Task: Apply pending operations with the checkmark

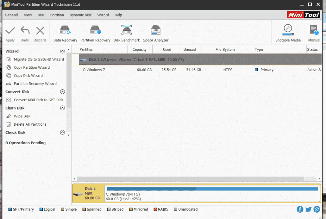Action: tap(10, 34)
